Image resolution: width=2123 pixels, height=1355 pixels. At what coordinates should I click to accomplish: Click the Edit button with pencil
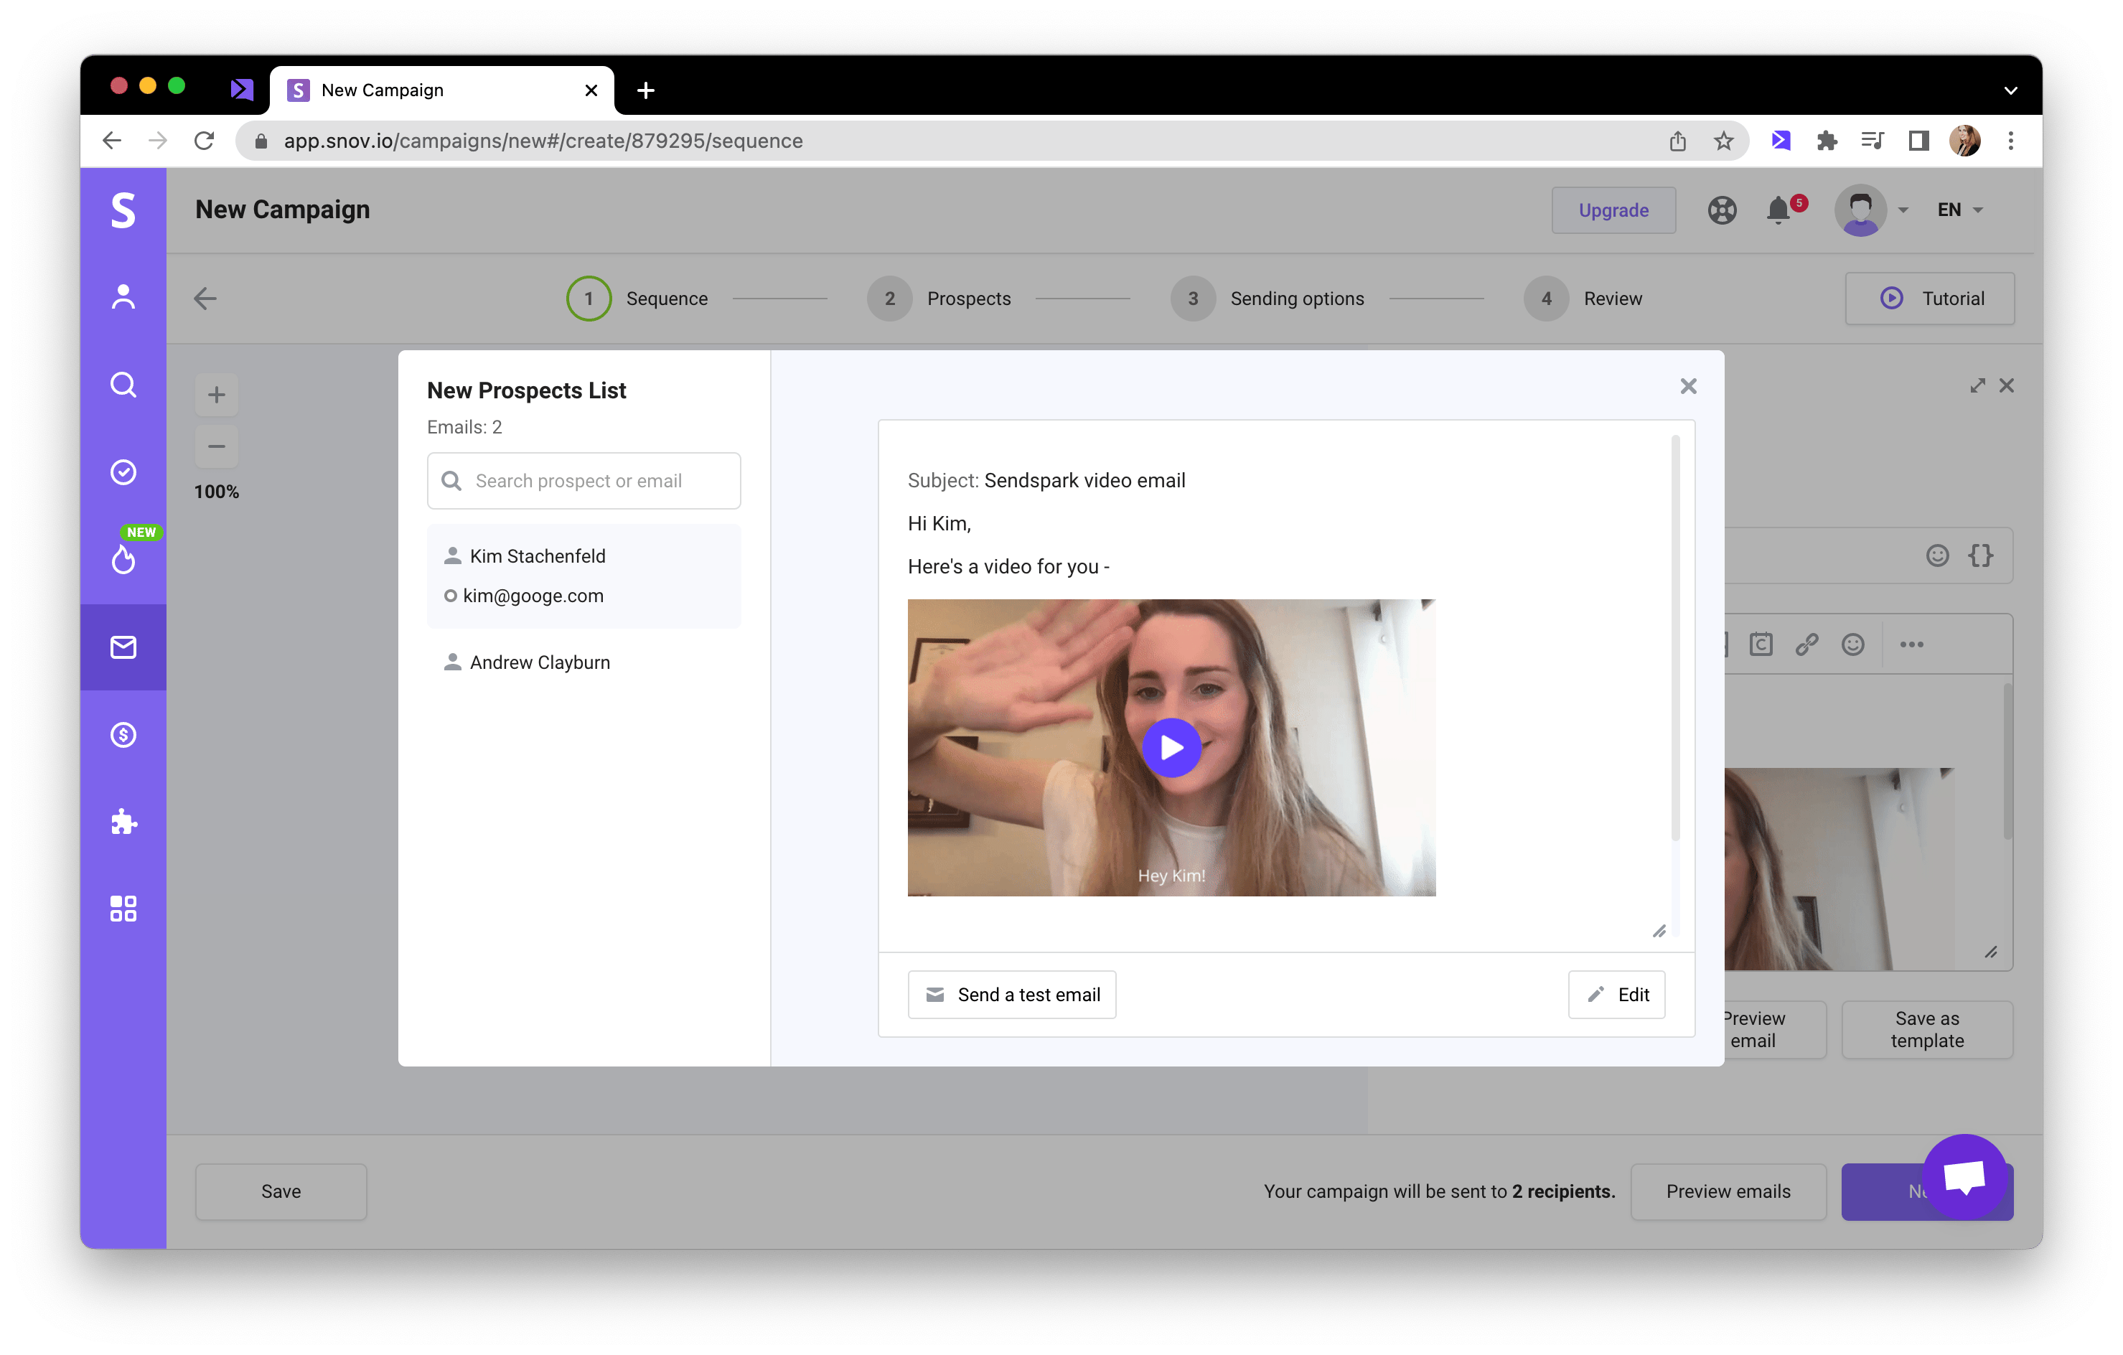pyautogui.click(x=1616, y=993)
